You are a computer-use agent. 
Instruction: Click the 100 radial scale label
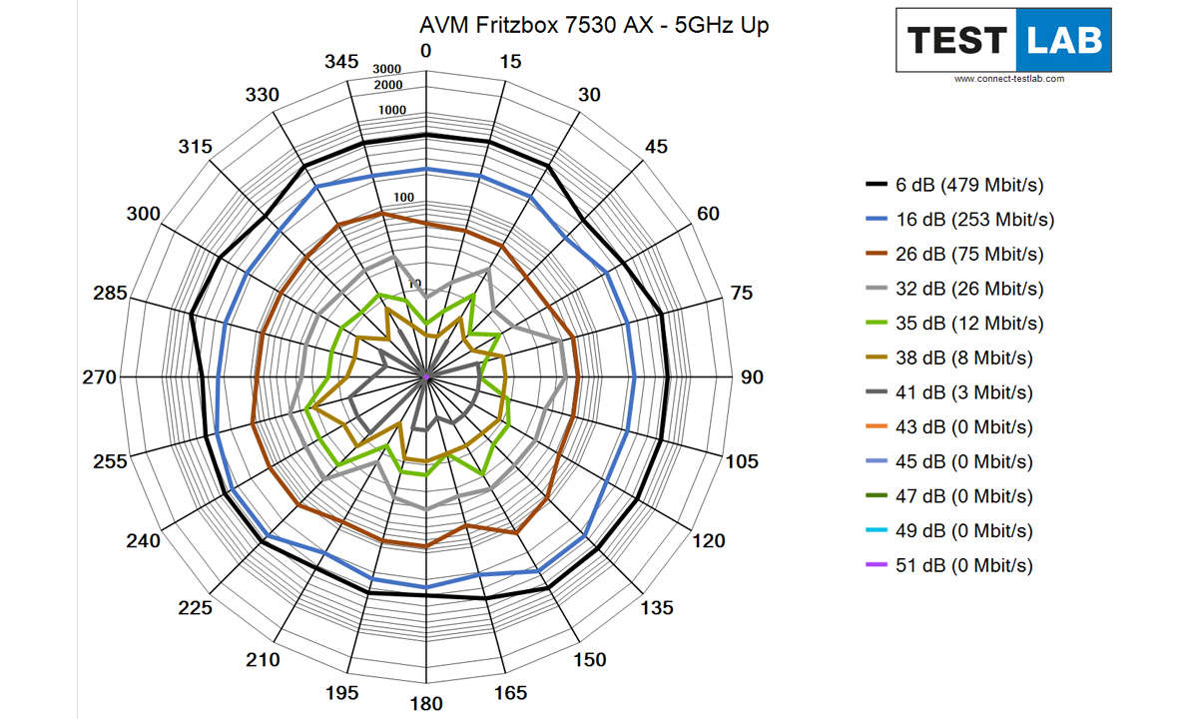tap(404, 197)
